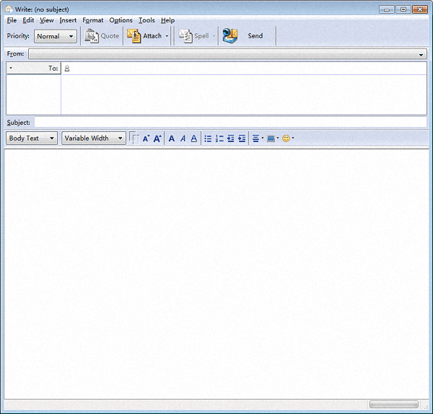Click the outdent text icon
The height and width of the screenshot is (414, 433).
point(230,138)
